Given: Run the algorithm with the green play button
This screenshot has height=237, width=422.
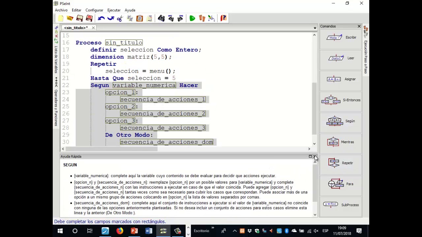Looking at the screenshot, I should [x=192, y=18].
